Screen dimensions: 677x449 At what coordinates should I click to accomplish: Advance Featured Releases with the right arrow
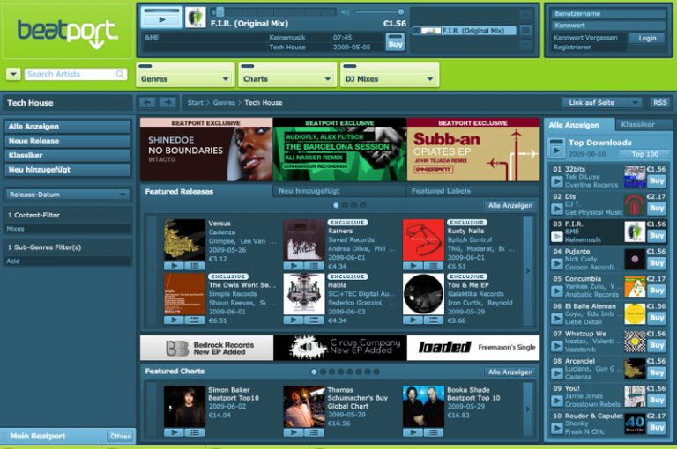pyautogui.click(x=528, y=271)
